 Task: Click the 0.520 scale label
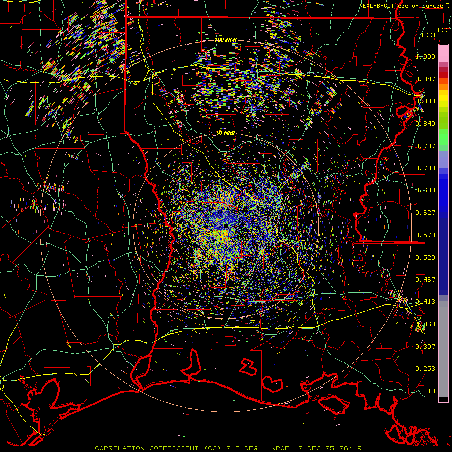tap(425, 258)
